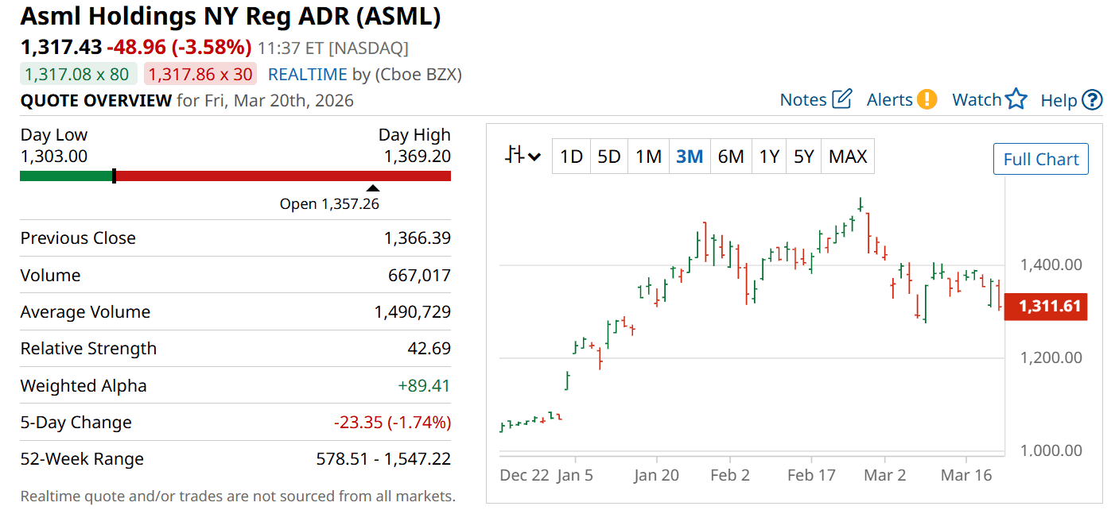The width and height of the screenshot is (1115, 510).
Task: Click the Open 1,357.26 label
Action: click(329, 204)
